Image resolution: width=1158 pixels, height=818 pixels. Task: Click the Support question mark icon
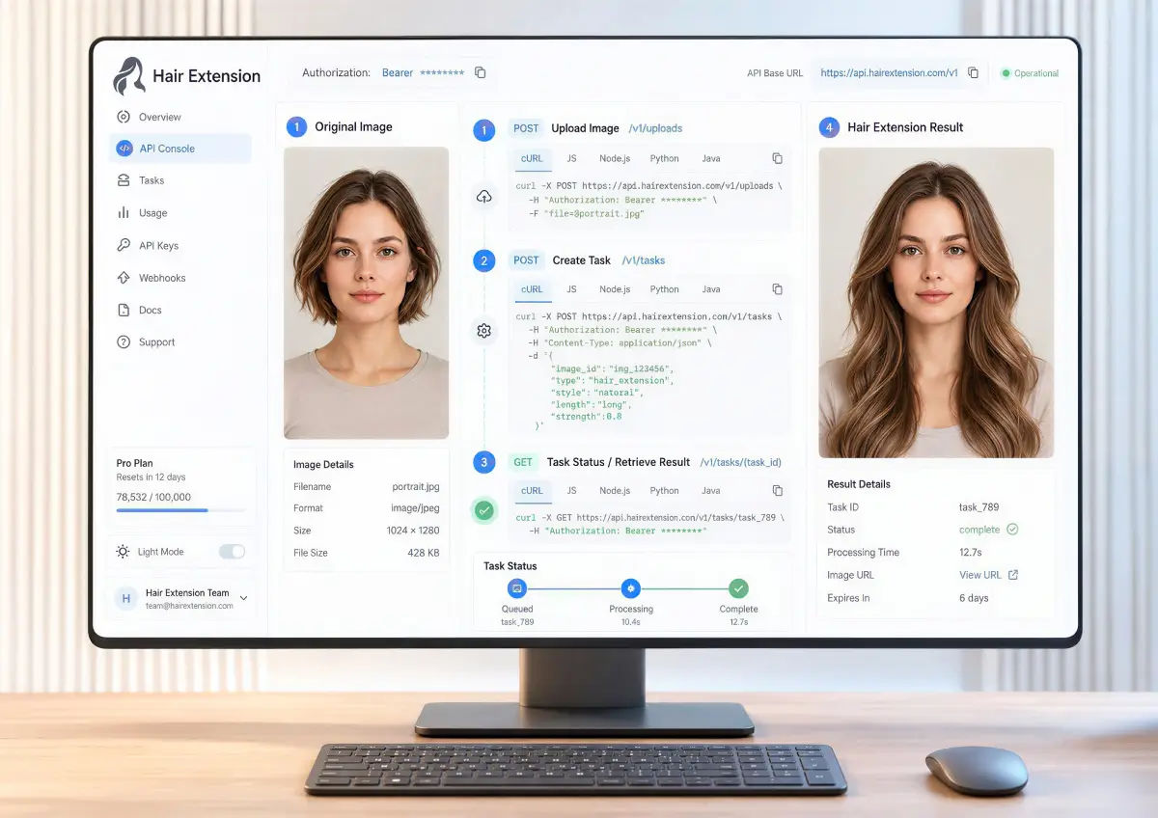[124, 342]
